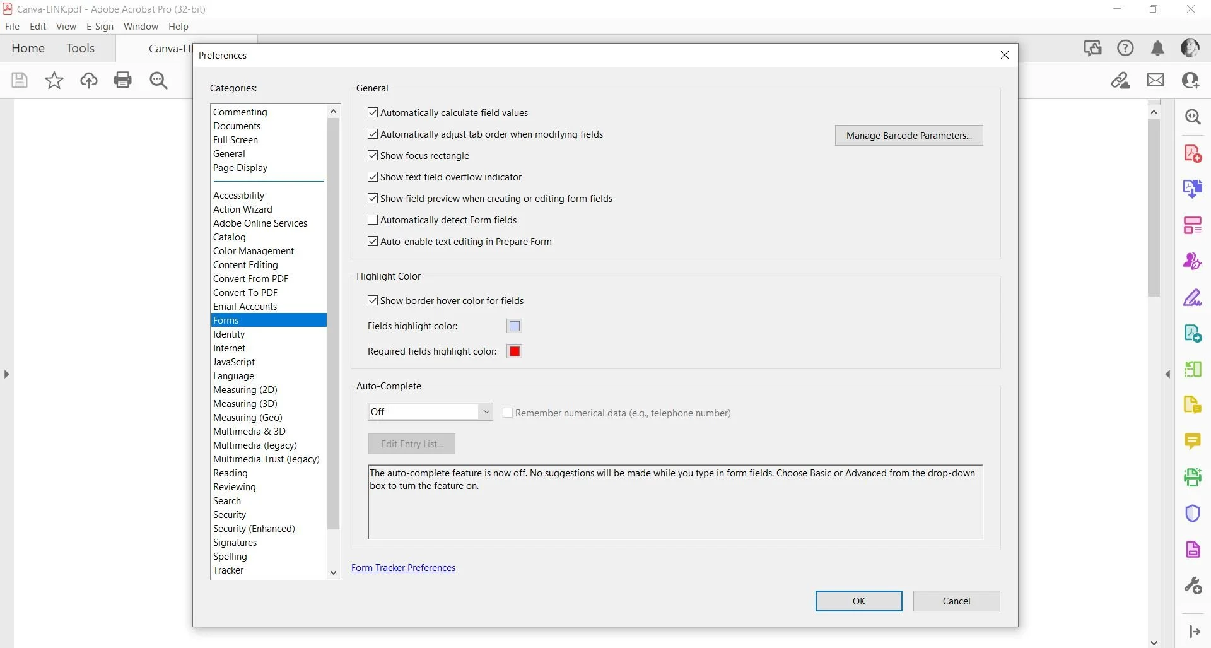This screenshot has width=1211, height=648.
Task: Click the Cancel button
Action: pyautogui.click(x=956, y=601)
